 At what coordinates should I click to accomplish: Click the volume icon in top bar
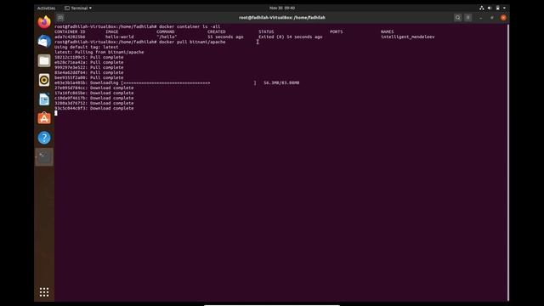click(x=490, y=8)
